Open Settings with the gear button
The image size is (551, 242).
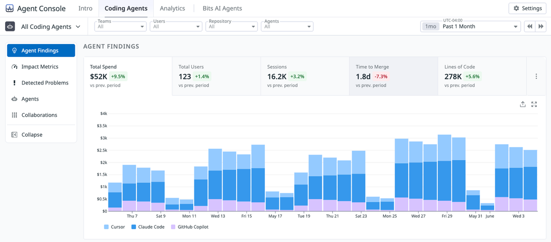[528, 8]
